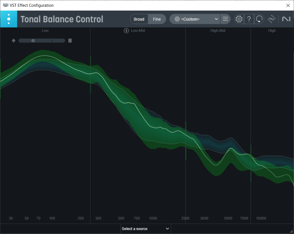Open the target preset hamburger menu
Viewport: 294px width, 234px height.
(225, 19)
